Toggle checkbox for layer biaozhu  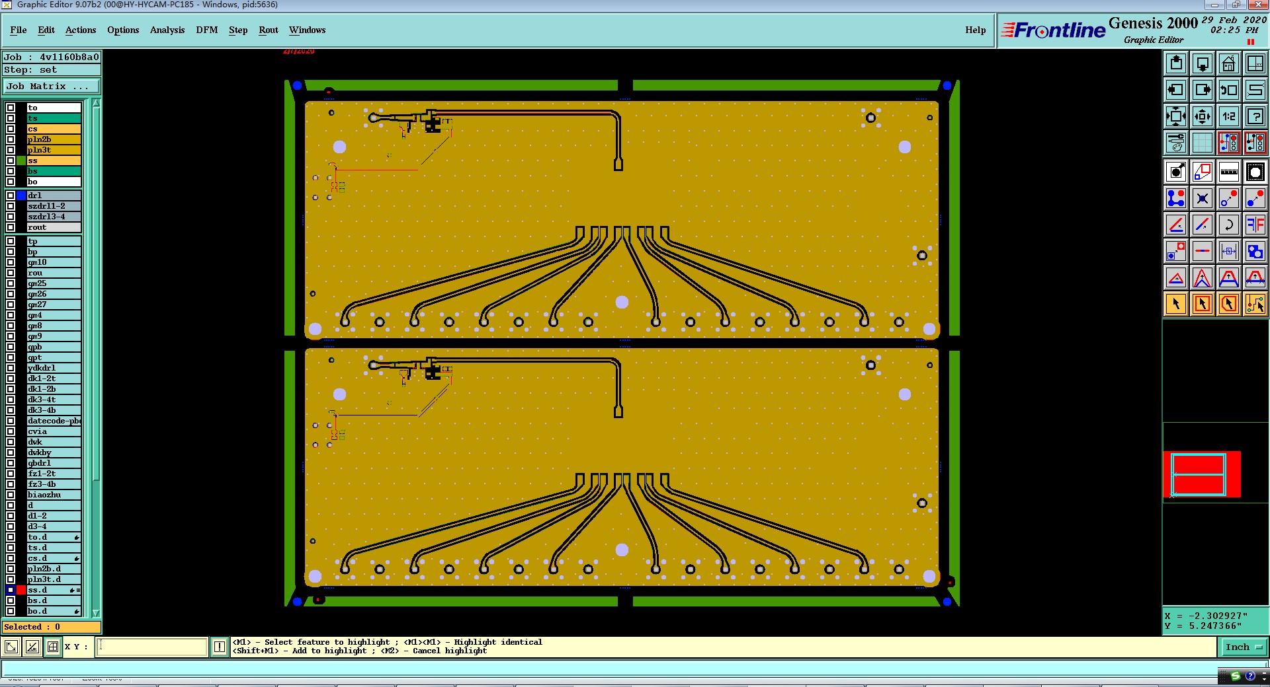tap(11, 495)
